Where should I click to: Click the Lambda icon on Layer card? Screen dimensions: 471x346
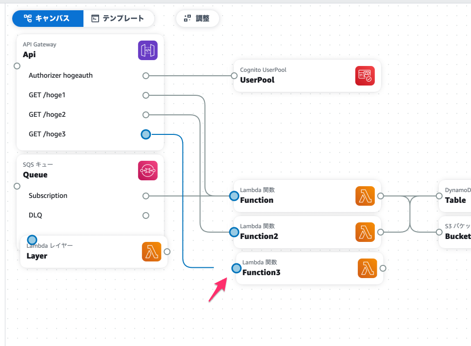(x=152, y=252)
